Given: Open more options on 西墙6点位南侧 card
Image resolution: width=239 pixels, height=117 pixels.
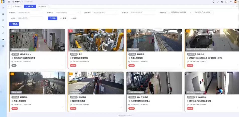Looking at the screenshot, I should (62, 108).
